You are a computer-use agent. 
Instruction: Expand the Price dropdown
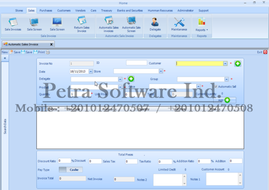[198, 86]
